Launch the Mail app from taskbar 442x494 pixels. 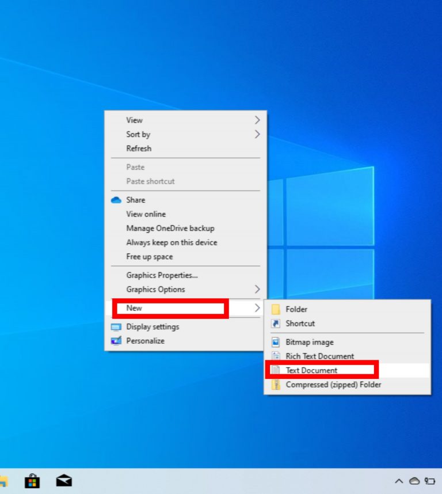tap(64, 481)
